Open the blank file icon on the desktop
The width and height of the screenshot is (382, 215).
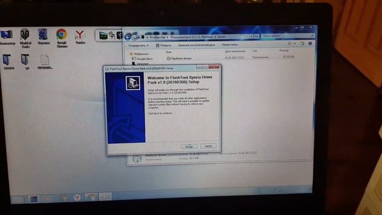45,62
